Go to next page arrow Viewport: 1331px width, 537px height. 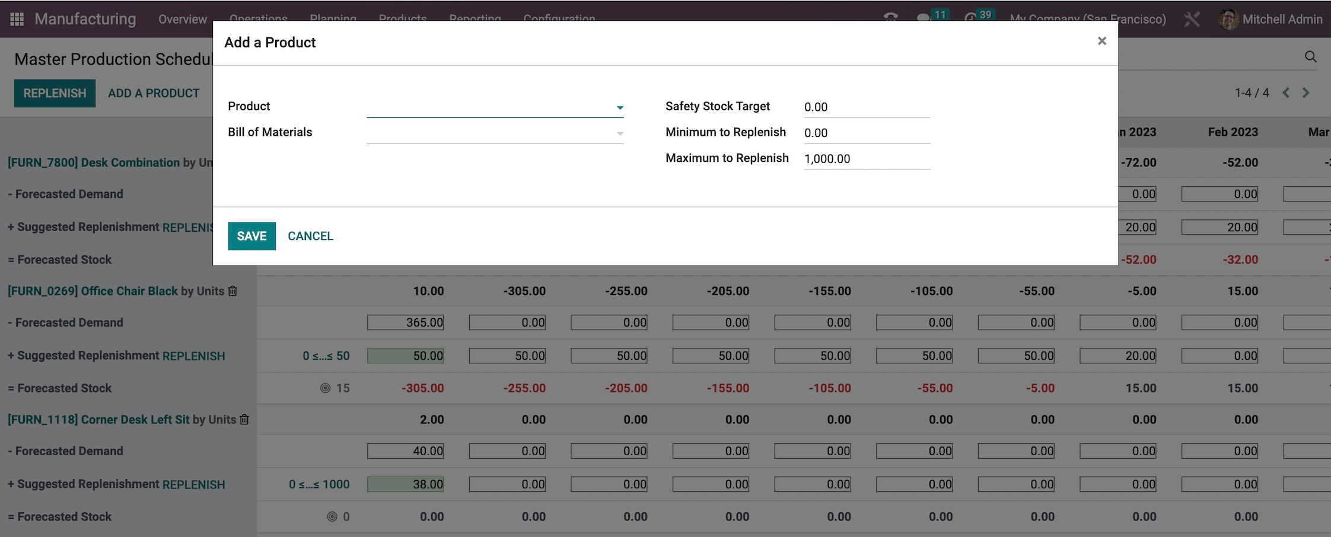point(1305,93)
